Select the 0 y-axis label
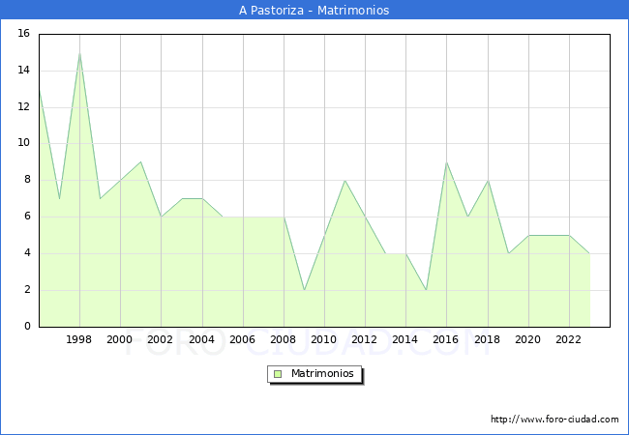The height and width of the screenshot is (435, 629). (x=27, y=327)
